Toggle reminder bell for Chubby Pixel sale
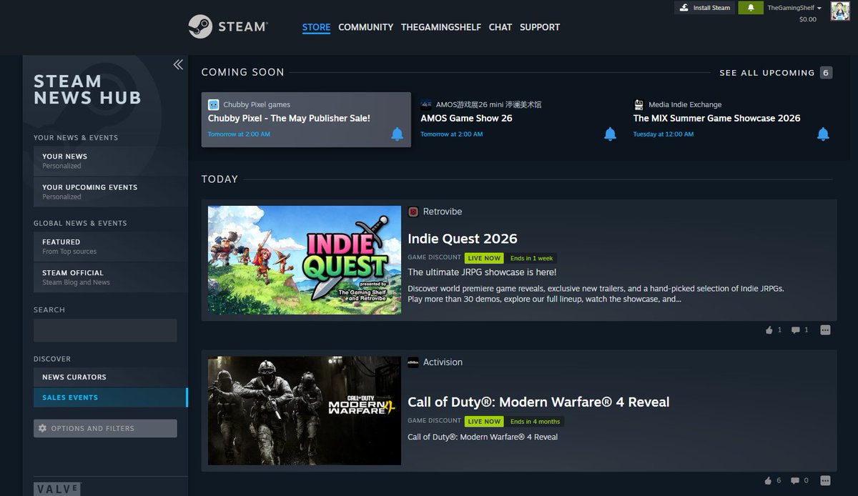Viewport: 858px width, 496px height. (397, 134)
